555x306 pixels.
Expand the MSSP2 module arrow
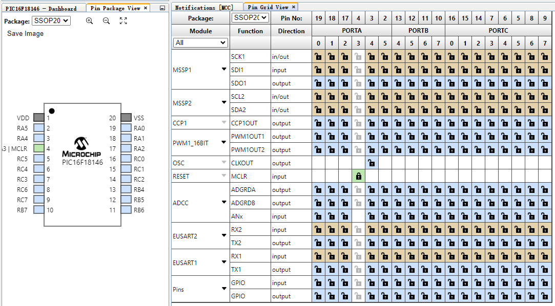tap(224, 102)
